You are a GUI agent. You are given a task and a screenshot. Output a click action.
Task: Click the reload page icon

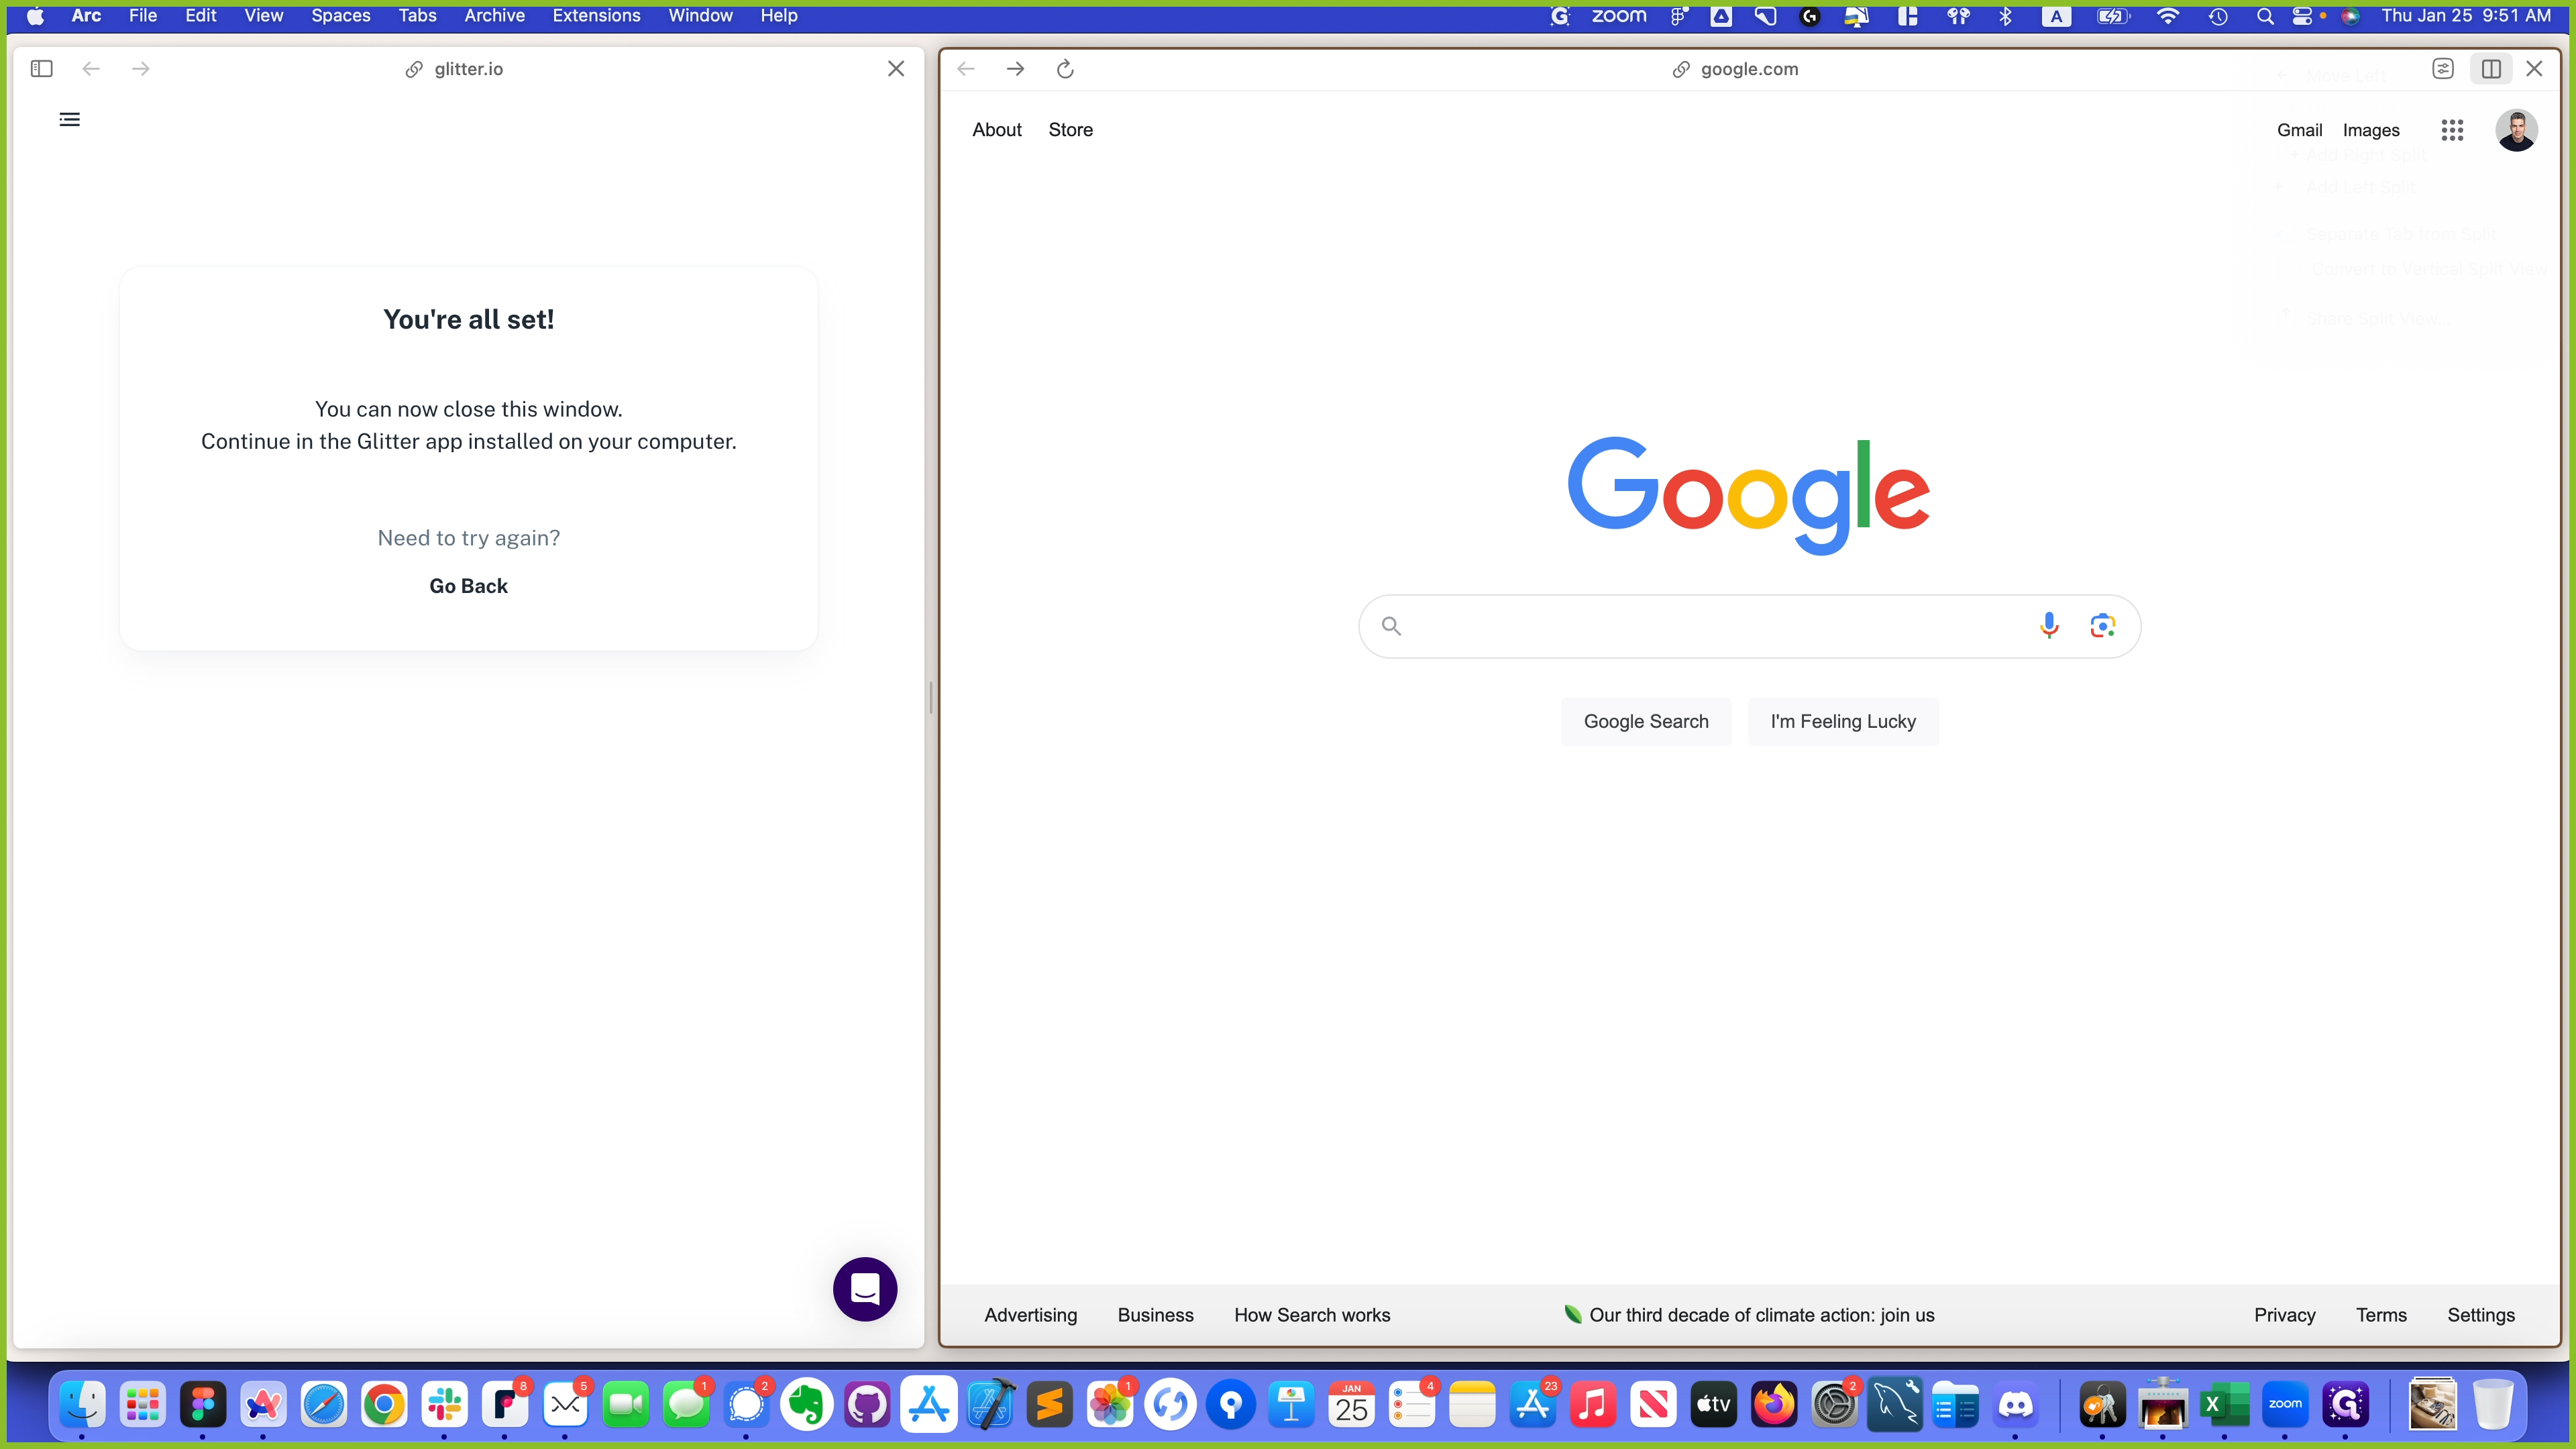click(x=1065, y=69)
